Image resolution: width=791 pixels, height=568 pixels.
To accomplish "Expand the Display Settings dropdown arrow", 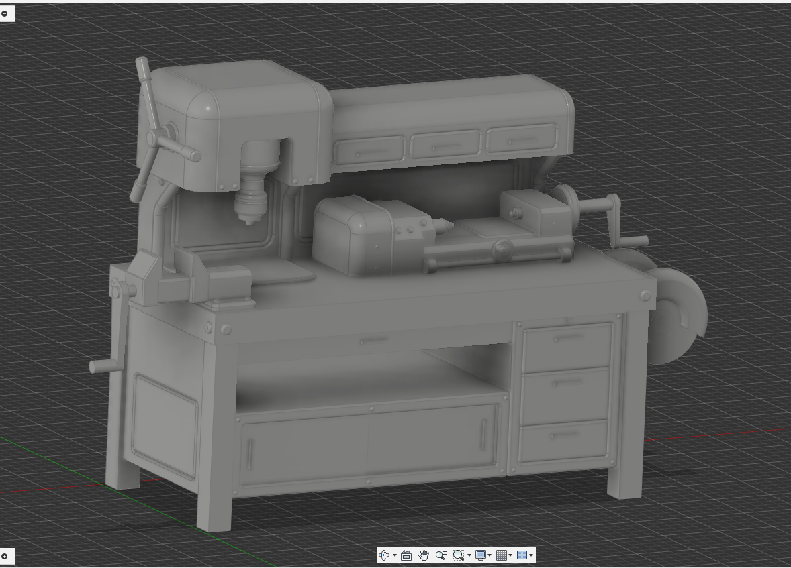I will pos(490,555).
